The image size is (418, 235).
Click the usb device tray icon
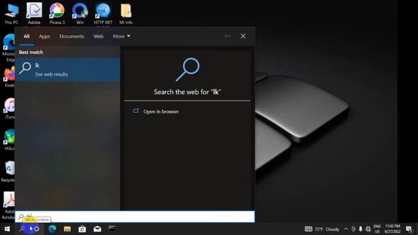[x=353, y=229]
